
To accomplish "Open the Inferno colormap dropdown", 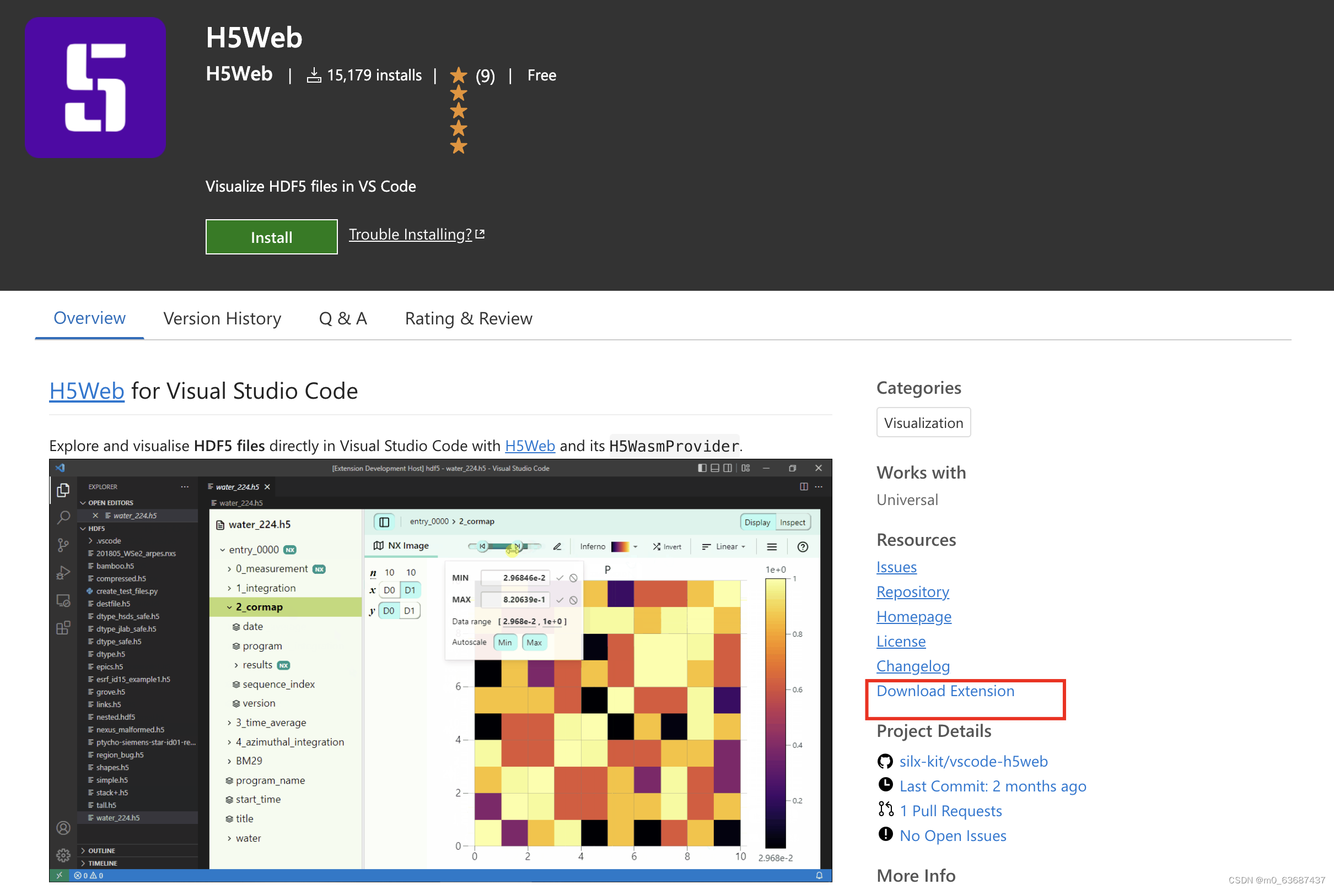I will [x=636, y=546].
